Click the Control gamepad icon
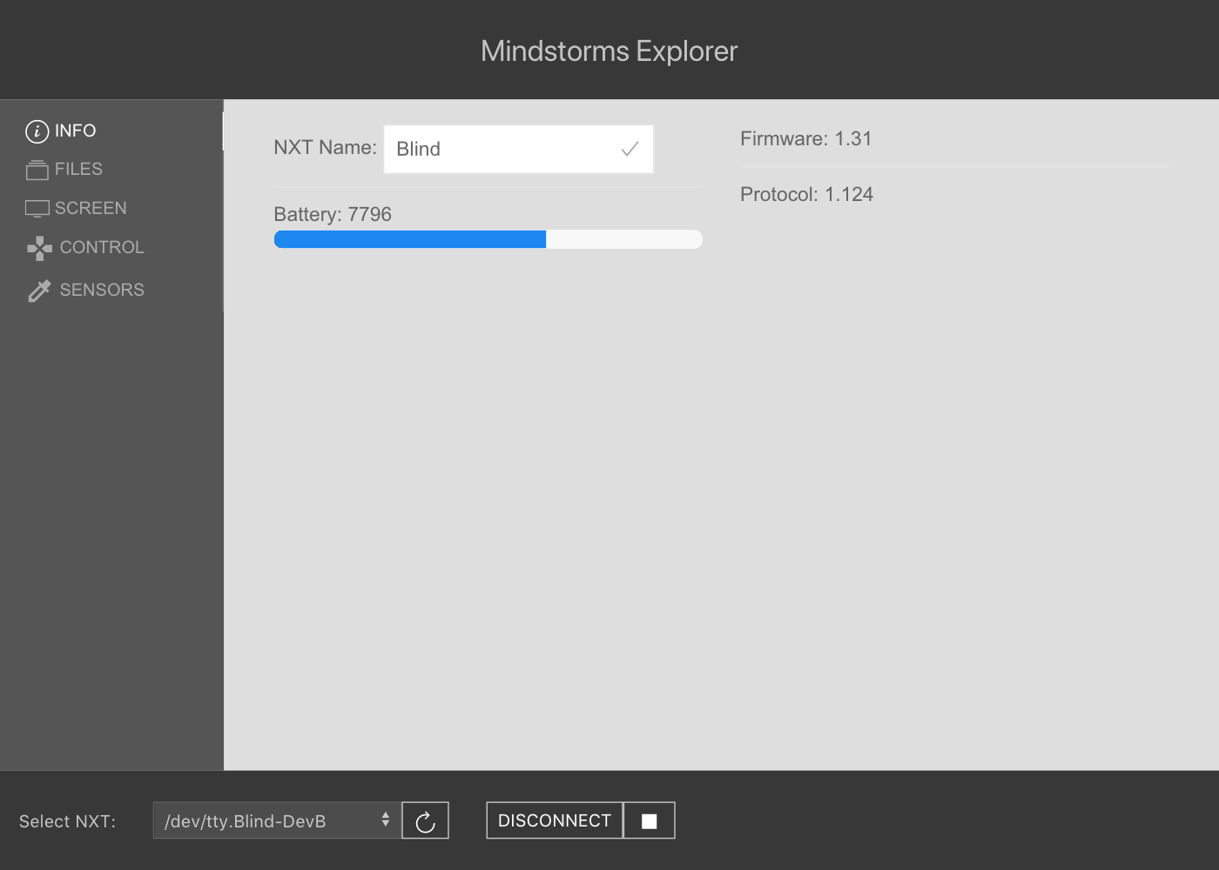 [x=39, y=248]
